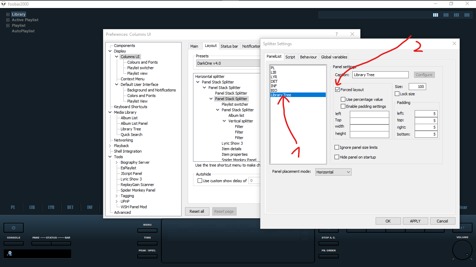
Task: Uncheck the Forced layout checkbox
Action: click(x=337, y=90)
